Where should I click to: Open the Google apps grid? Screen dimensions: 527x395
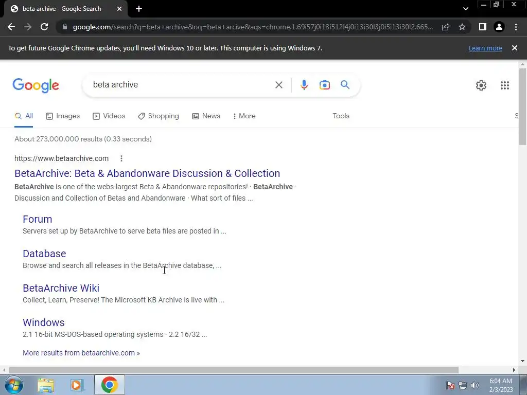pos(504,85)
